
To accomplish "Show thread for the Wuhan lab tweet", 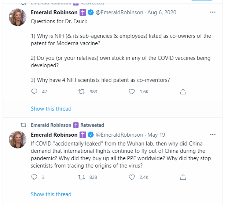I will point(51,194).
